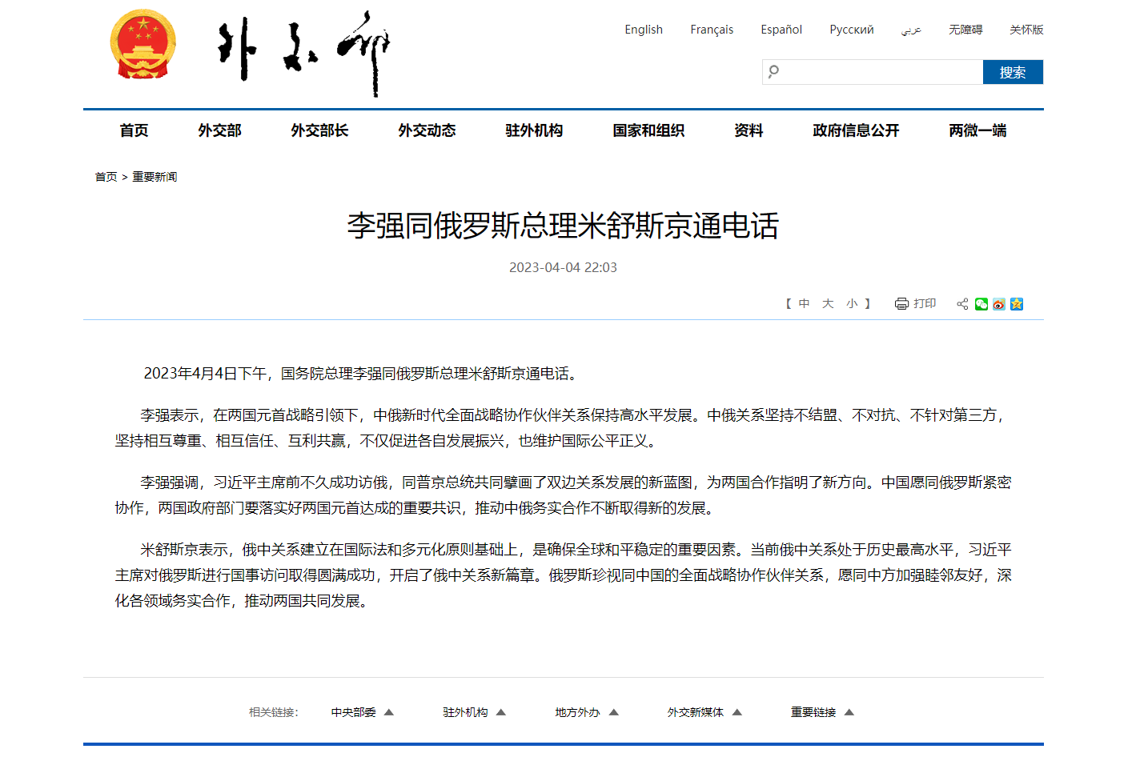Open the 国家和组织 navigation item
Screen dimensions: 1132x757
point(648,130)
